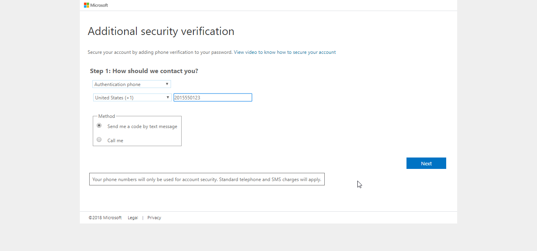Click the blue Next button
This screenshot has width=537, height=251.
[x=426, y=163]
